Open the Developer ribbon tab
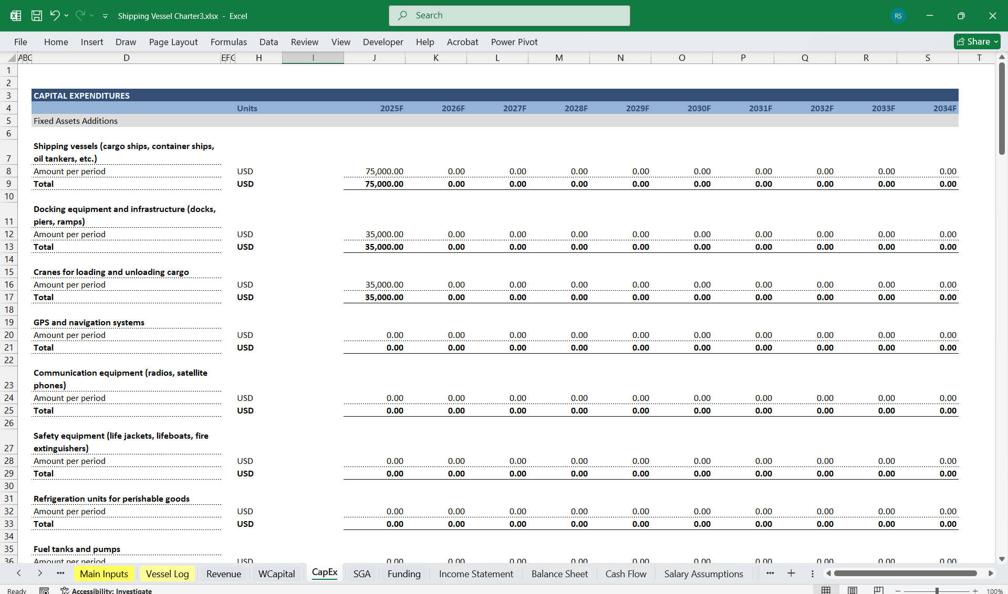Screen dimensions: 1008x594 (x=383, y=42)
